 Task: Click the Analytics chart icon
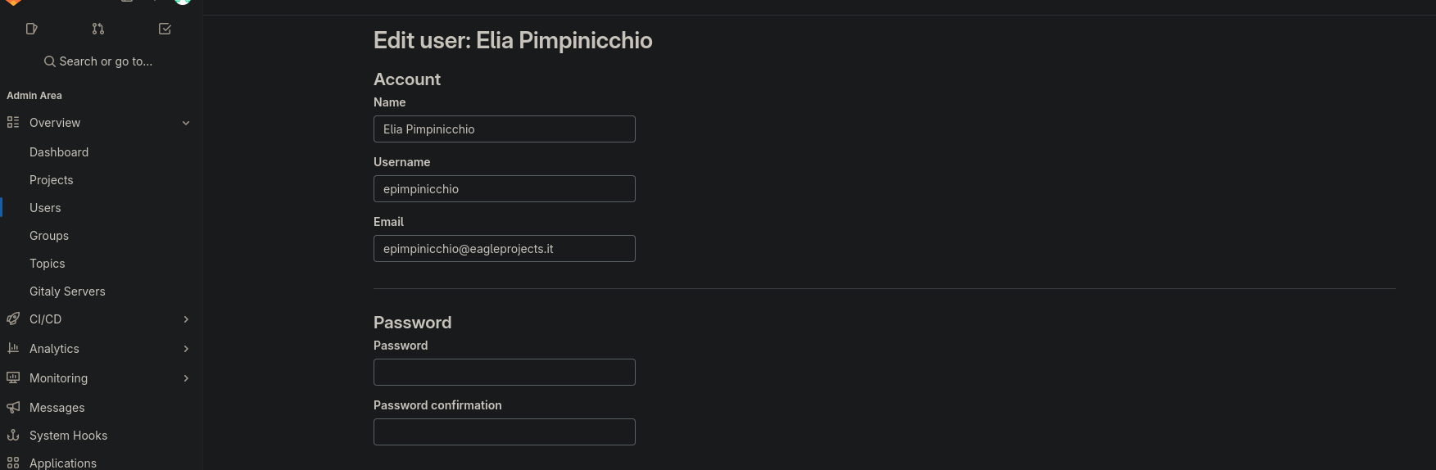[13, 349]
